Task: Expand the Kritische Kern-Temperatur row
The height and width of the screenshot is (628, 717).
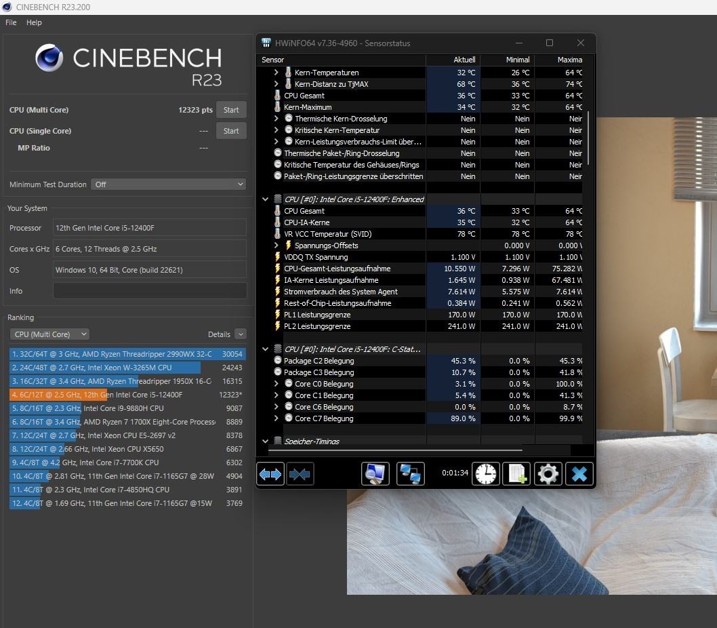Action: [276, 130]
